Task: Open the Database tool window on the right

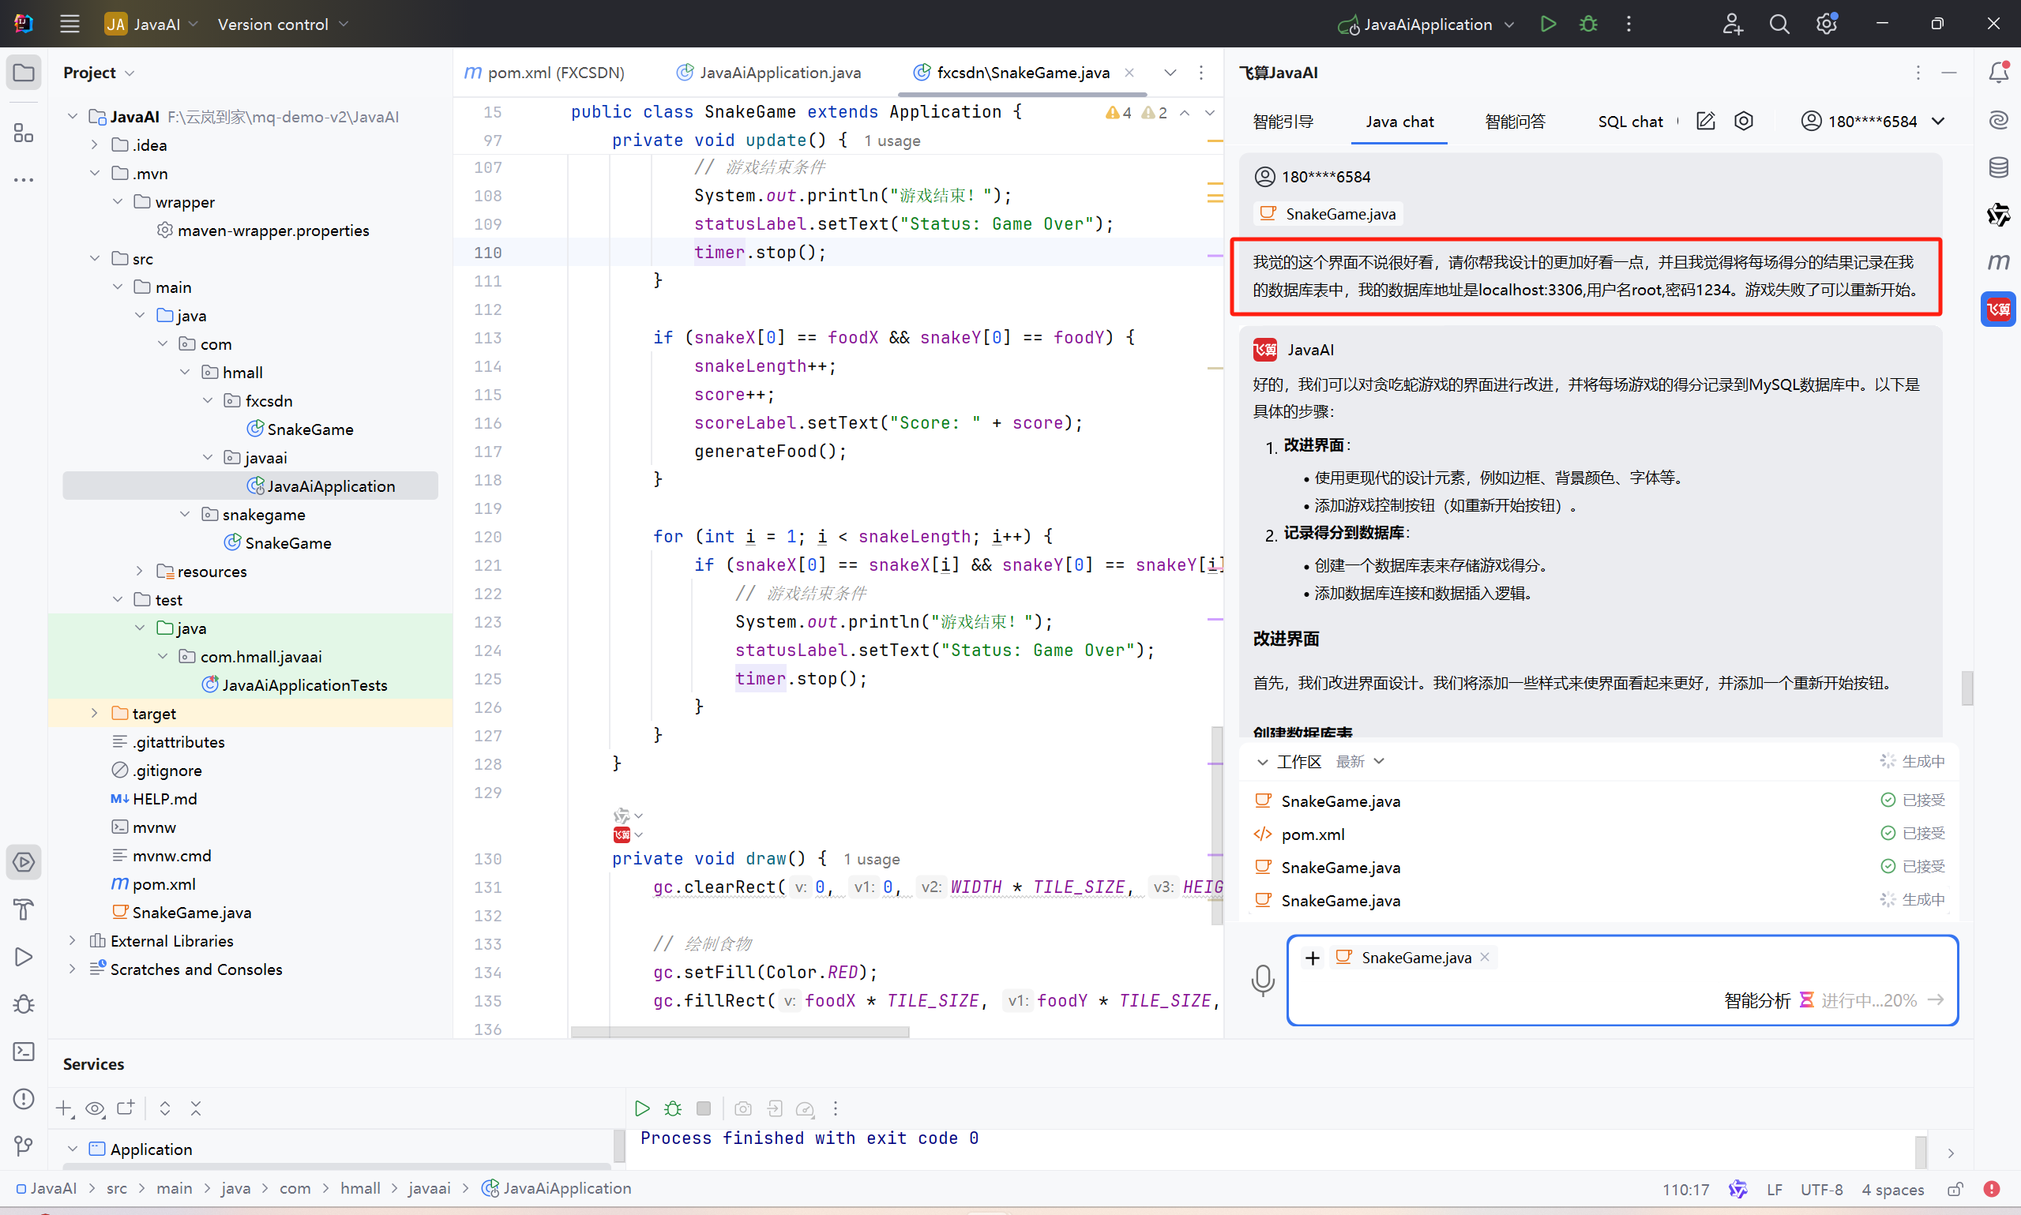Action: [x=1998, y=168]
